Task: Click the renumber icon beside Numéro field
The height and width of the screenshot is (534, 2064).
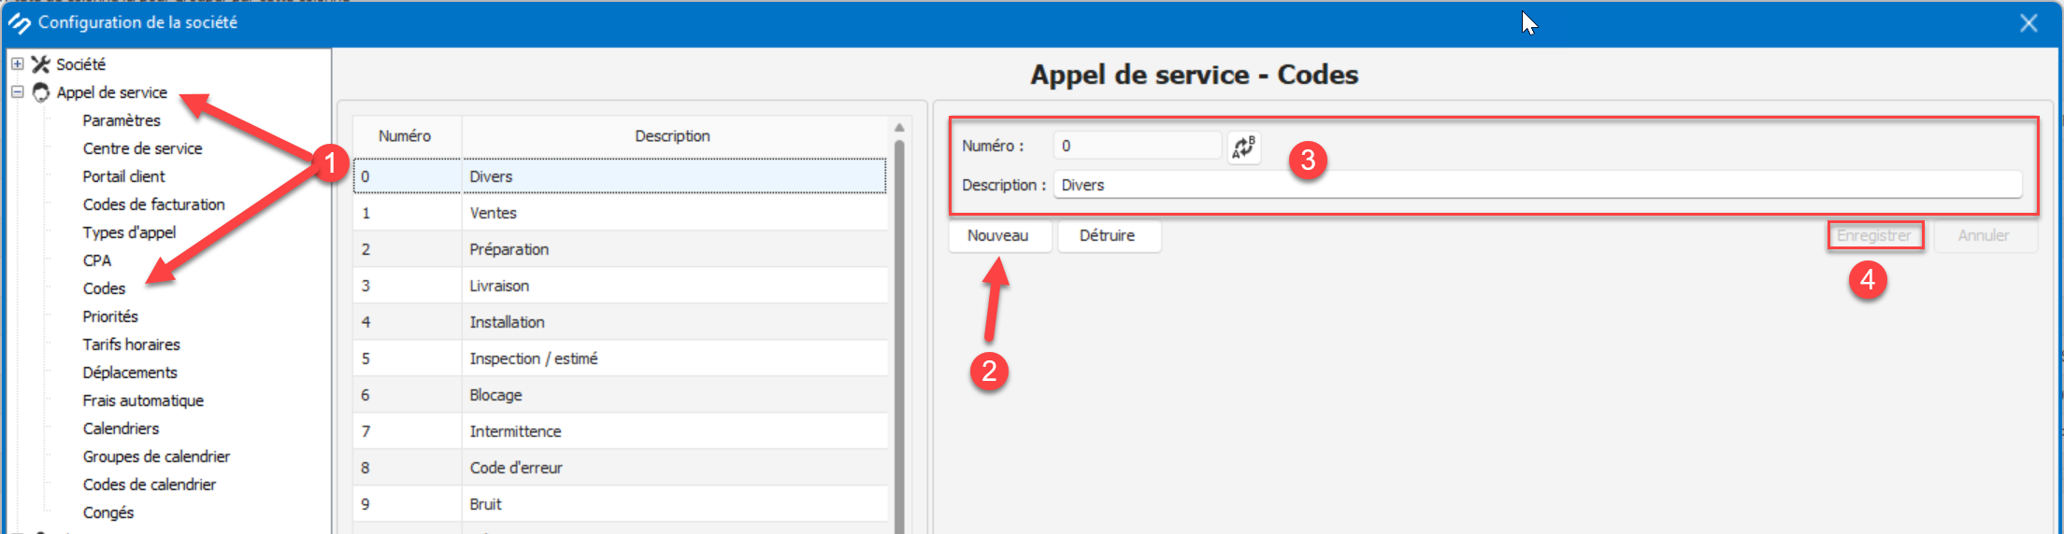Action: point(1243,147)
